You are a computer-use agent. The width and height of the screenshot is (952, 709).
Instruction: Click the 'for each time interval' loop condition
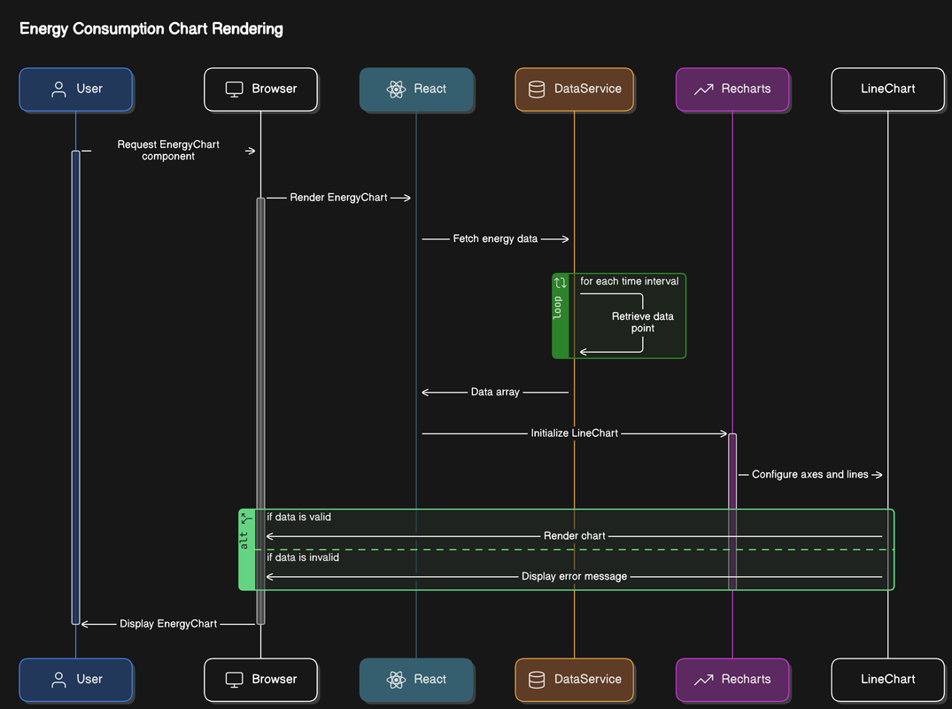pyautogui.click(x=629, y=281)
